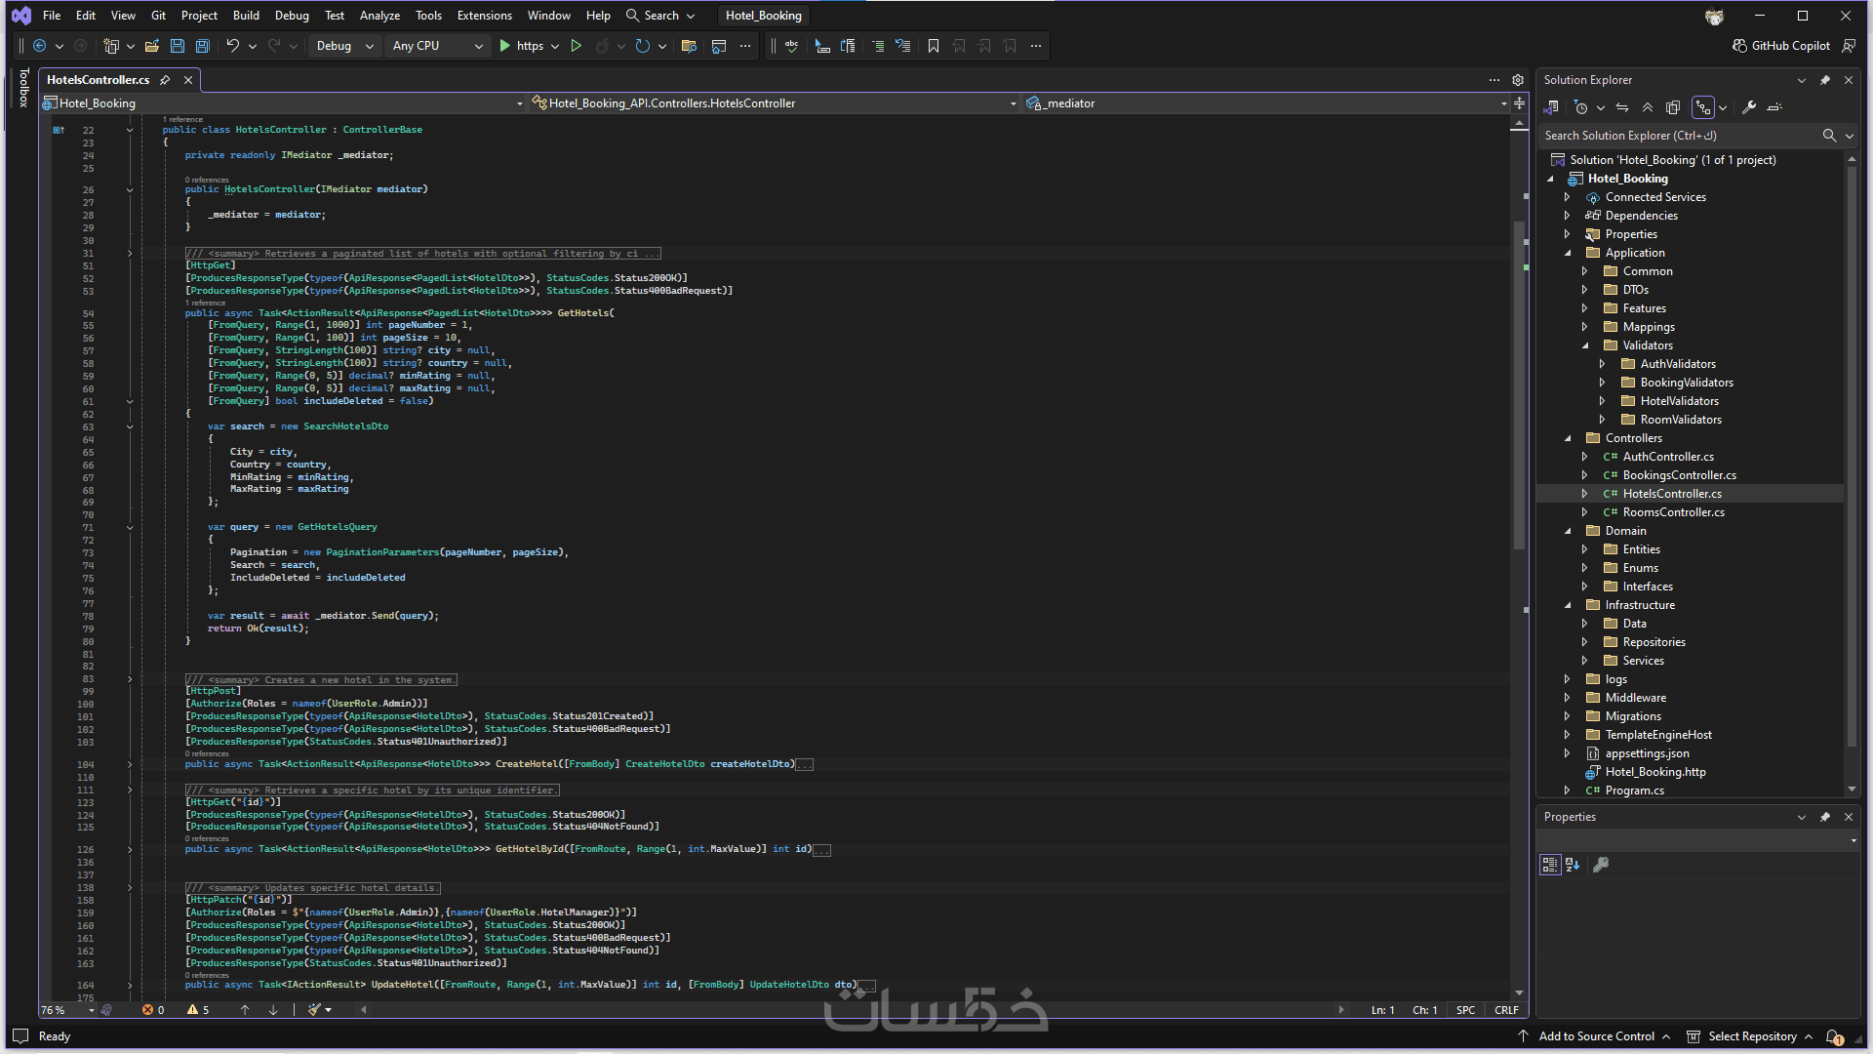Start debugging with the https play button

[x=504, y=46]
